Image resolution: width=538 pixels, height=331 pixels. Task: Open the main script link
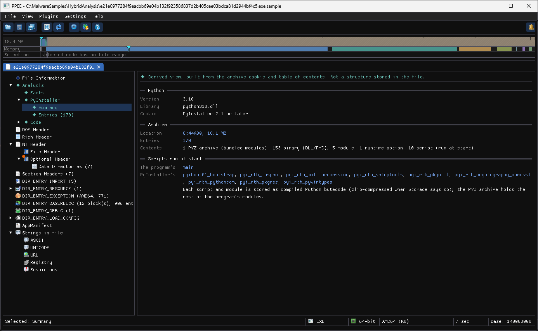coord(188,167)
